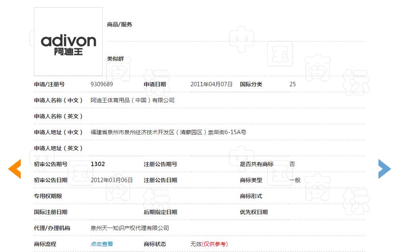Image resolution: width=398 pixels, height=252 pixels.
Task: Expand the 商品/服务 goods and services row
Action: tap(118, 24)
